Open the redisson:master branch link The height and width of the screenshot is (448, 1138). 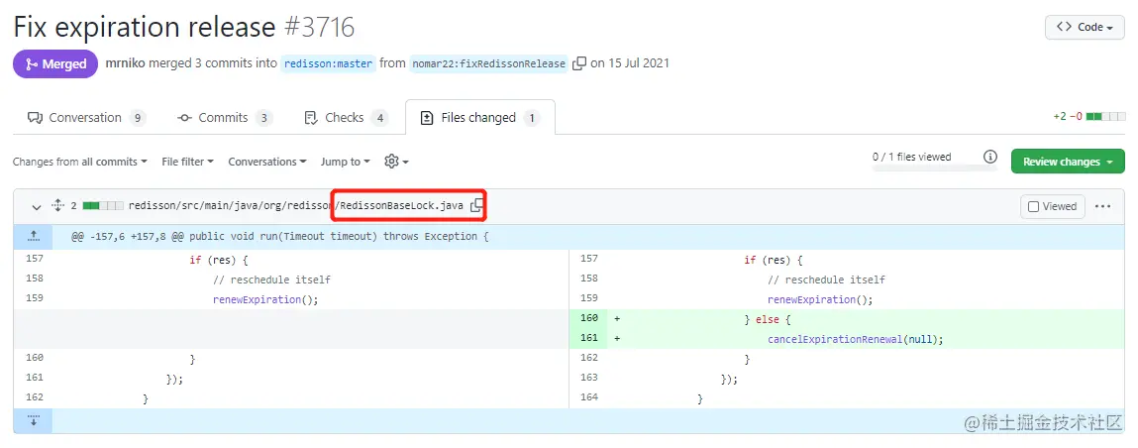328,63
